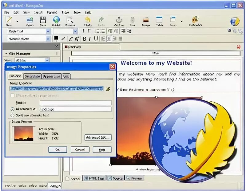
Task: Switch to the Link tab in Image Properties
Action: (x=66, y=76)
